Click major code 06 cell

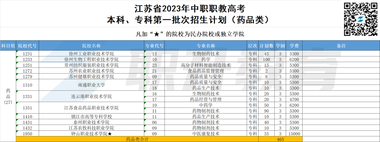[x=154, y=122]
